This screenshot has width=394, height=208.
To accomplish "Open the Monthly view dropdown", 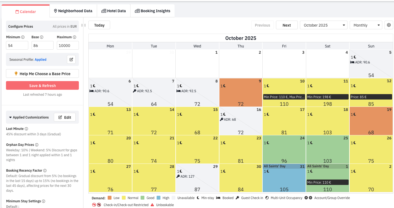I will pyautogui.click(x=366, y=25).
